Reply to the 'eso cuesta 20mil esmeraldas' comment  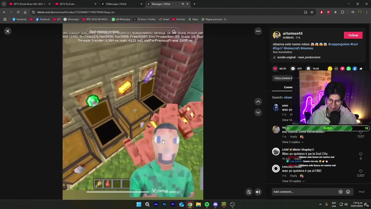(294, 137)
